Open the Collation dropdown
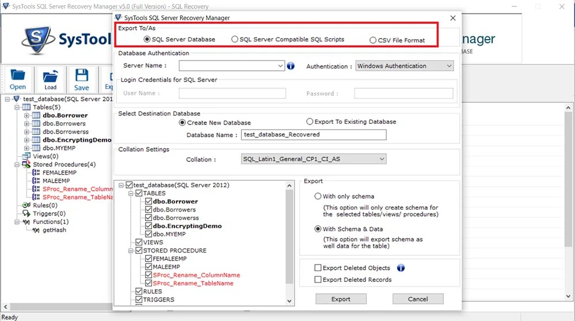Image resolution: width=575 pixels, height=321 pixels. [x=382, y=159]
